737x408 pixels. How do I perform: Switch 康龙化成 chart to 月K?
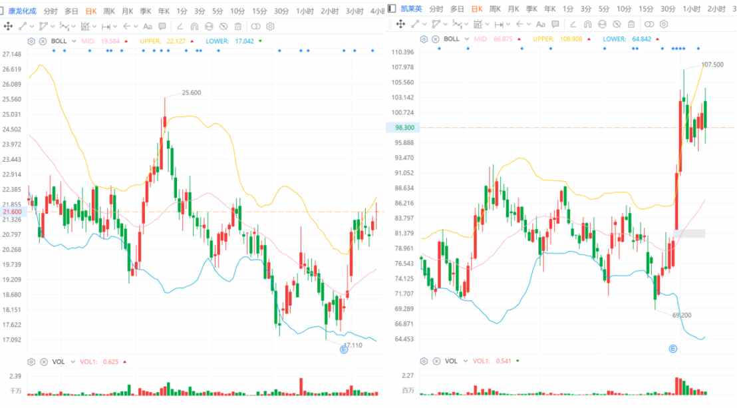pyautogui.click(x=127, y=11)
